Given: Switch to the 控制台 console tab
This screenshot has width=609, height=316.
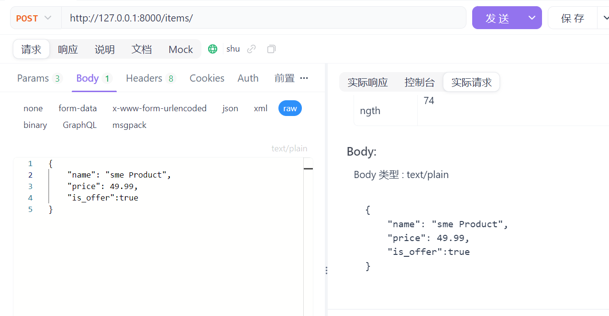Looking at the screenshot, I should (420, 82).
